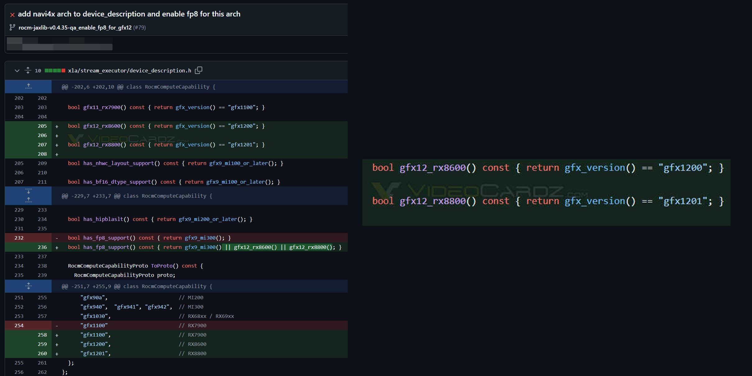Click the green-red diffstat squares

(55, 71)
